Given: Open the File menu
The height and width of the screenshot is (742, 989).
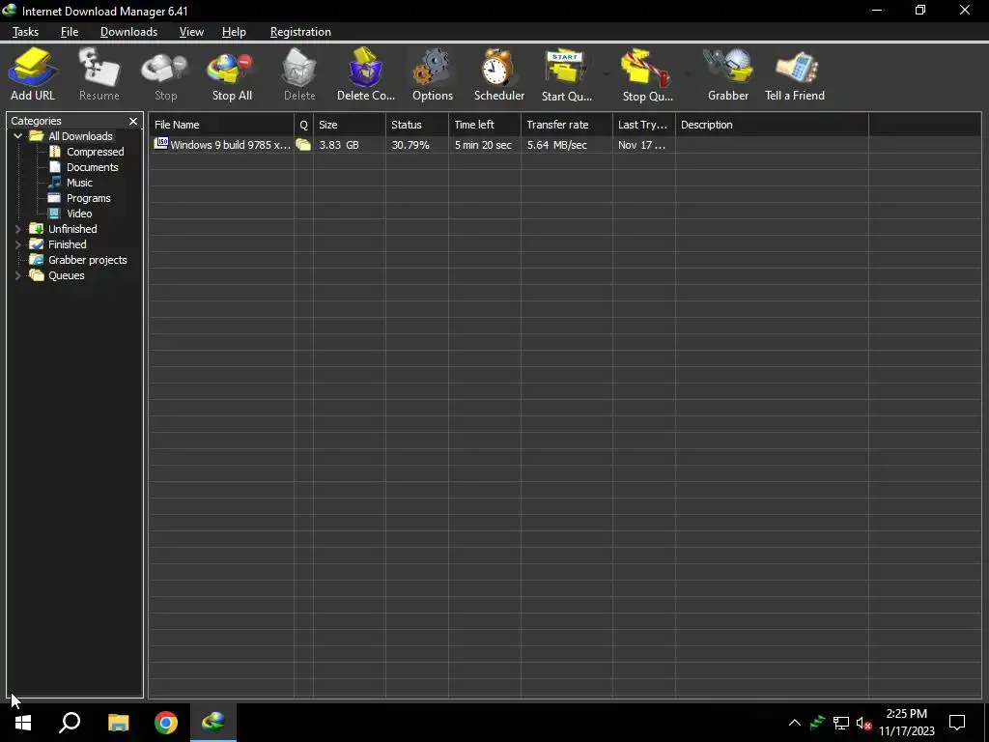Looking at the screenshot, I should (70, 32).
